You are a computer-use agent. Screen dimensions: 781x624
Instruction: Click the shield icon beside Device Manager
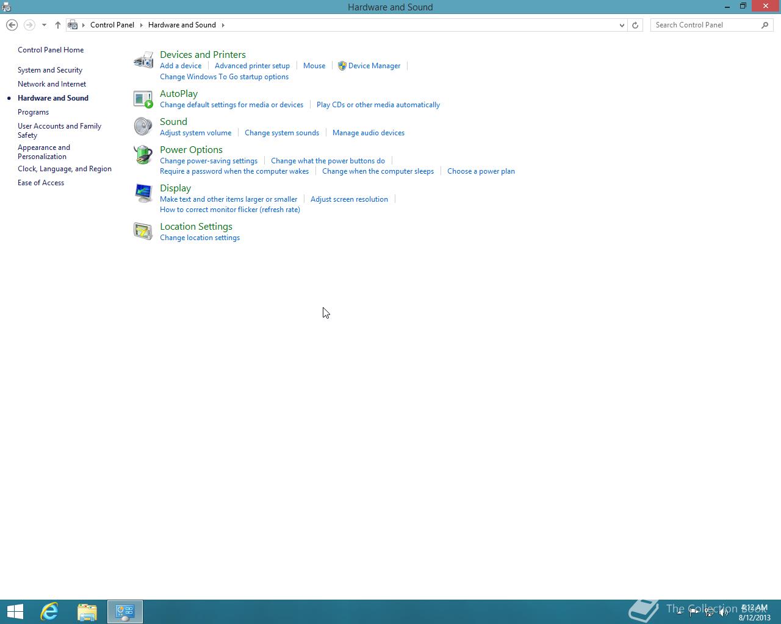[342, 66]
